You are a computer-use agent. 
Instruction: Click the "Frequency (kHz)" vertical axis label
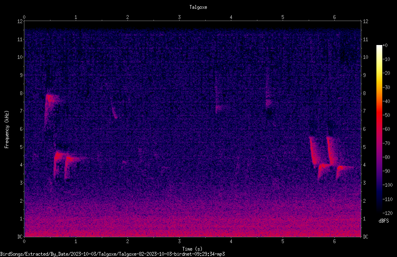[7, 130]
